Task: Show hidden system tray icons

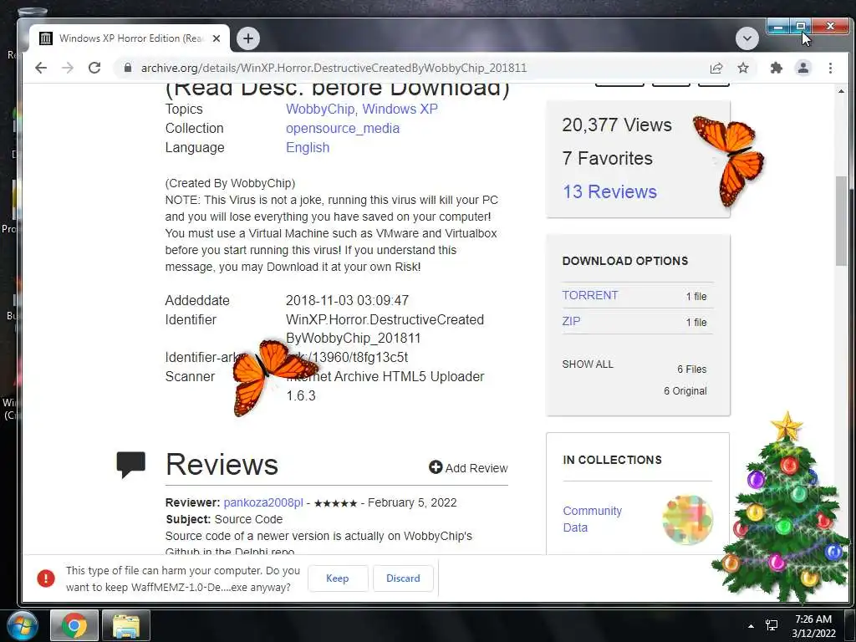Action: [752, 625]
